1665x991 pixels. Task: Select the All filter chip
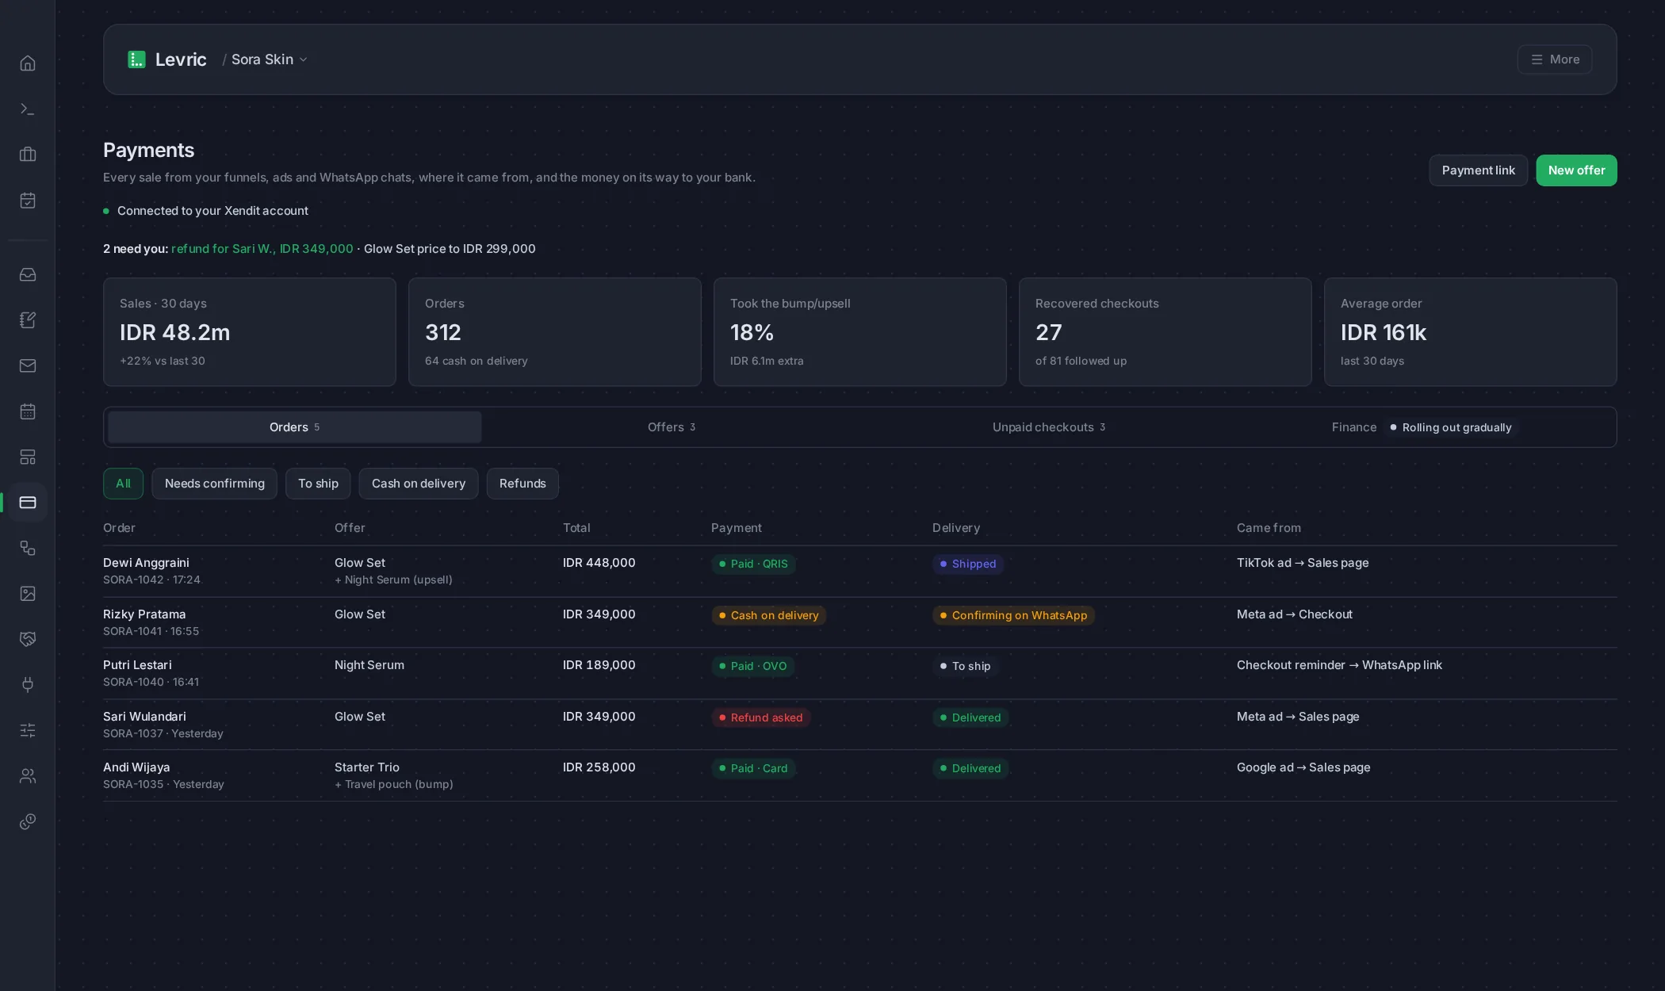click(123, 484)
